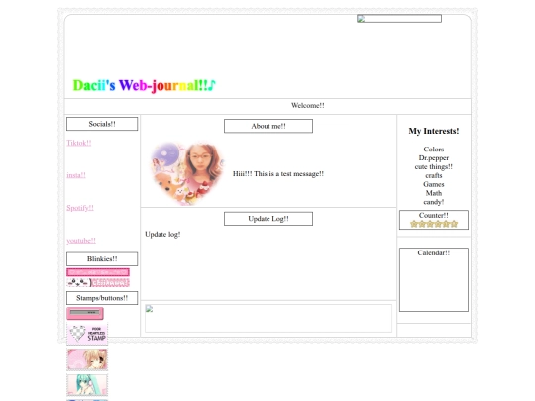Click the Calendar!! box

pos(434,279)
